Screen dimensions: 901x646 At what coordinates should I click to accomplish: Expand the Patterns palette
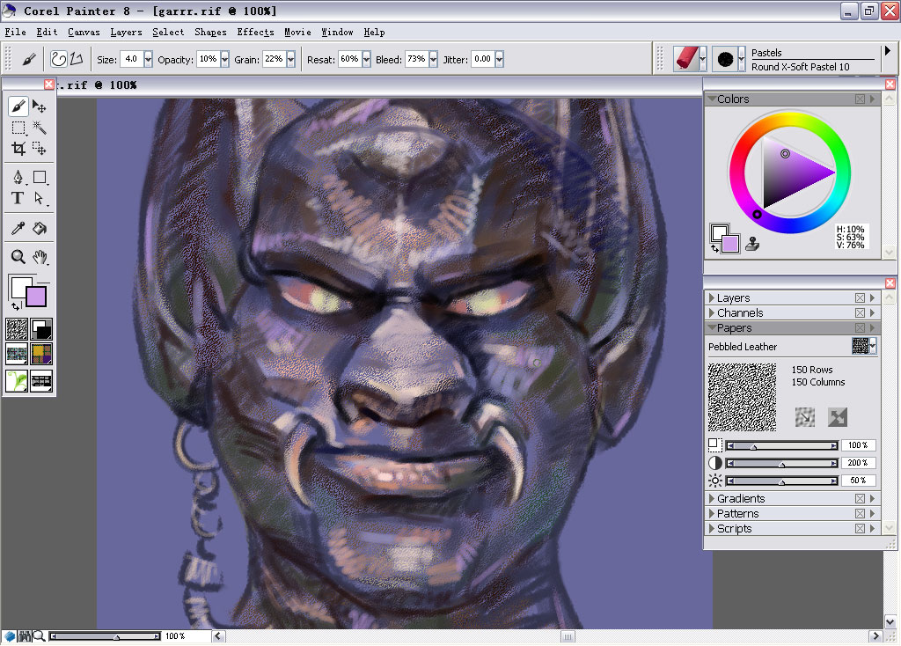point(712,513)
